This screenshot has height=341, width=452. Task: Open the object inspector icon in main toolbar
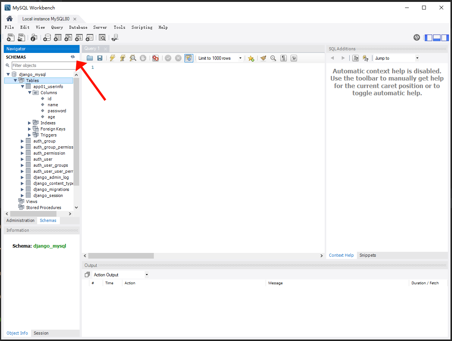tap(34, 37)
